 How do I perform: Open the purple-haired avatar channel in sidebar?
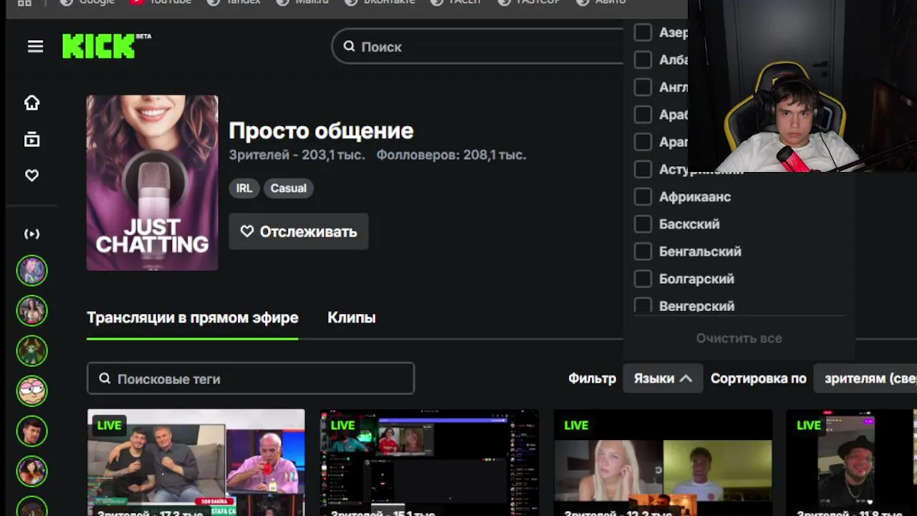[x=32, y=271]
